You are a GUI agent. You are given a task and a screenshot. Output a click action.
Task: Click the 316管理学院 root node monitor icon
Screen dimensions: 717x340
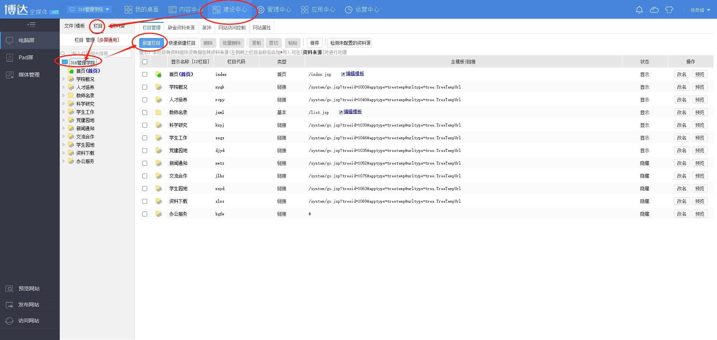click(65, 62)
